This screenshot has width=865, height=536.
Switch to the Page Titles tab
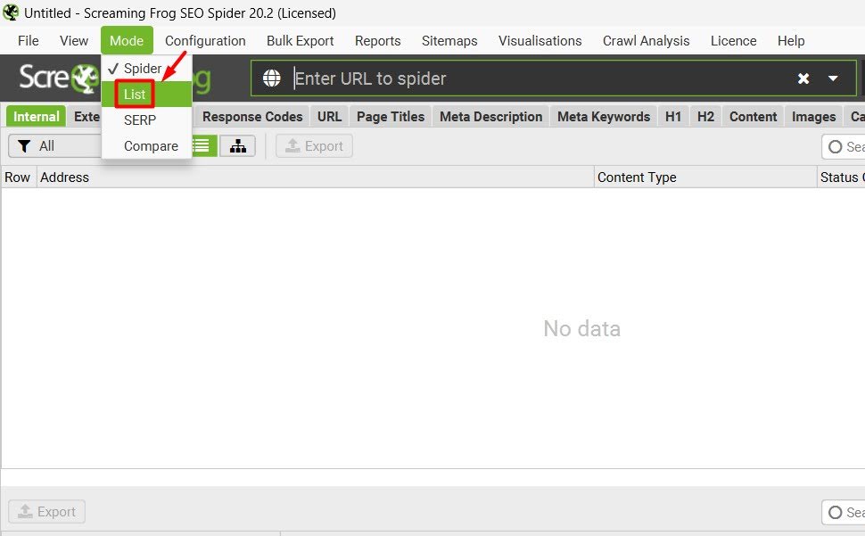click(391, 116)
